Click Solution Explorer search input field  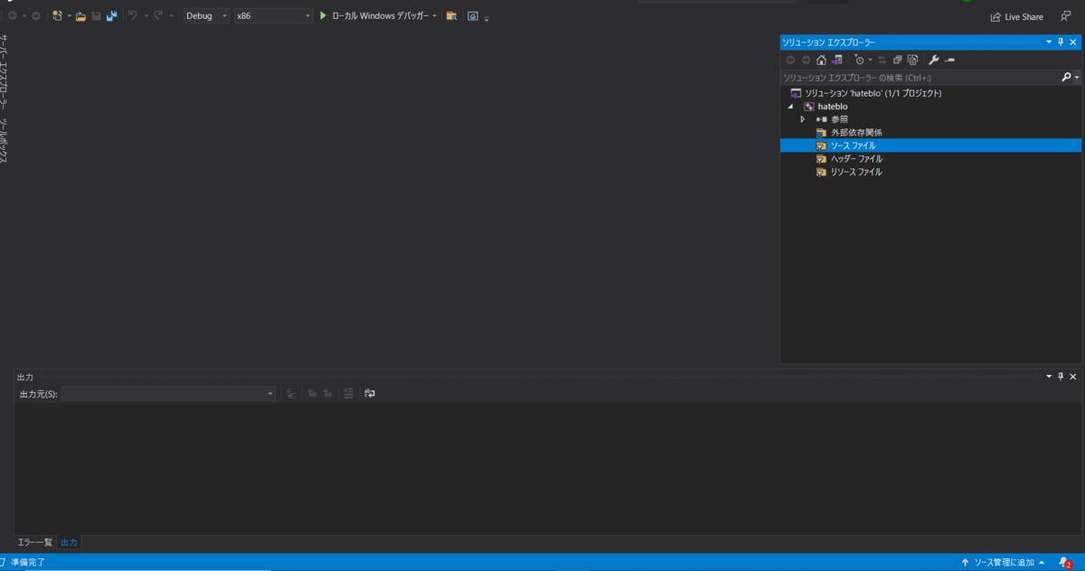920,78
